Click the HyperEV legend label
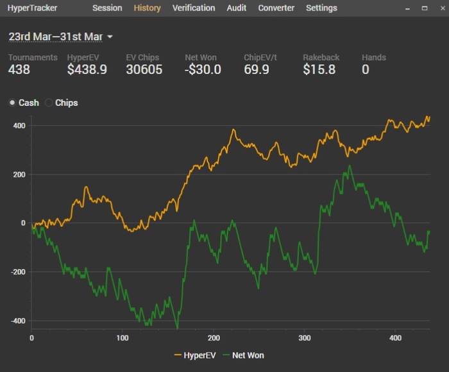 pyautogui.click(x=199, y=355)
